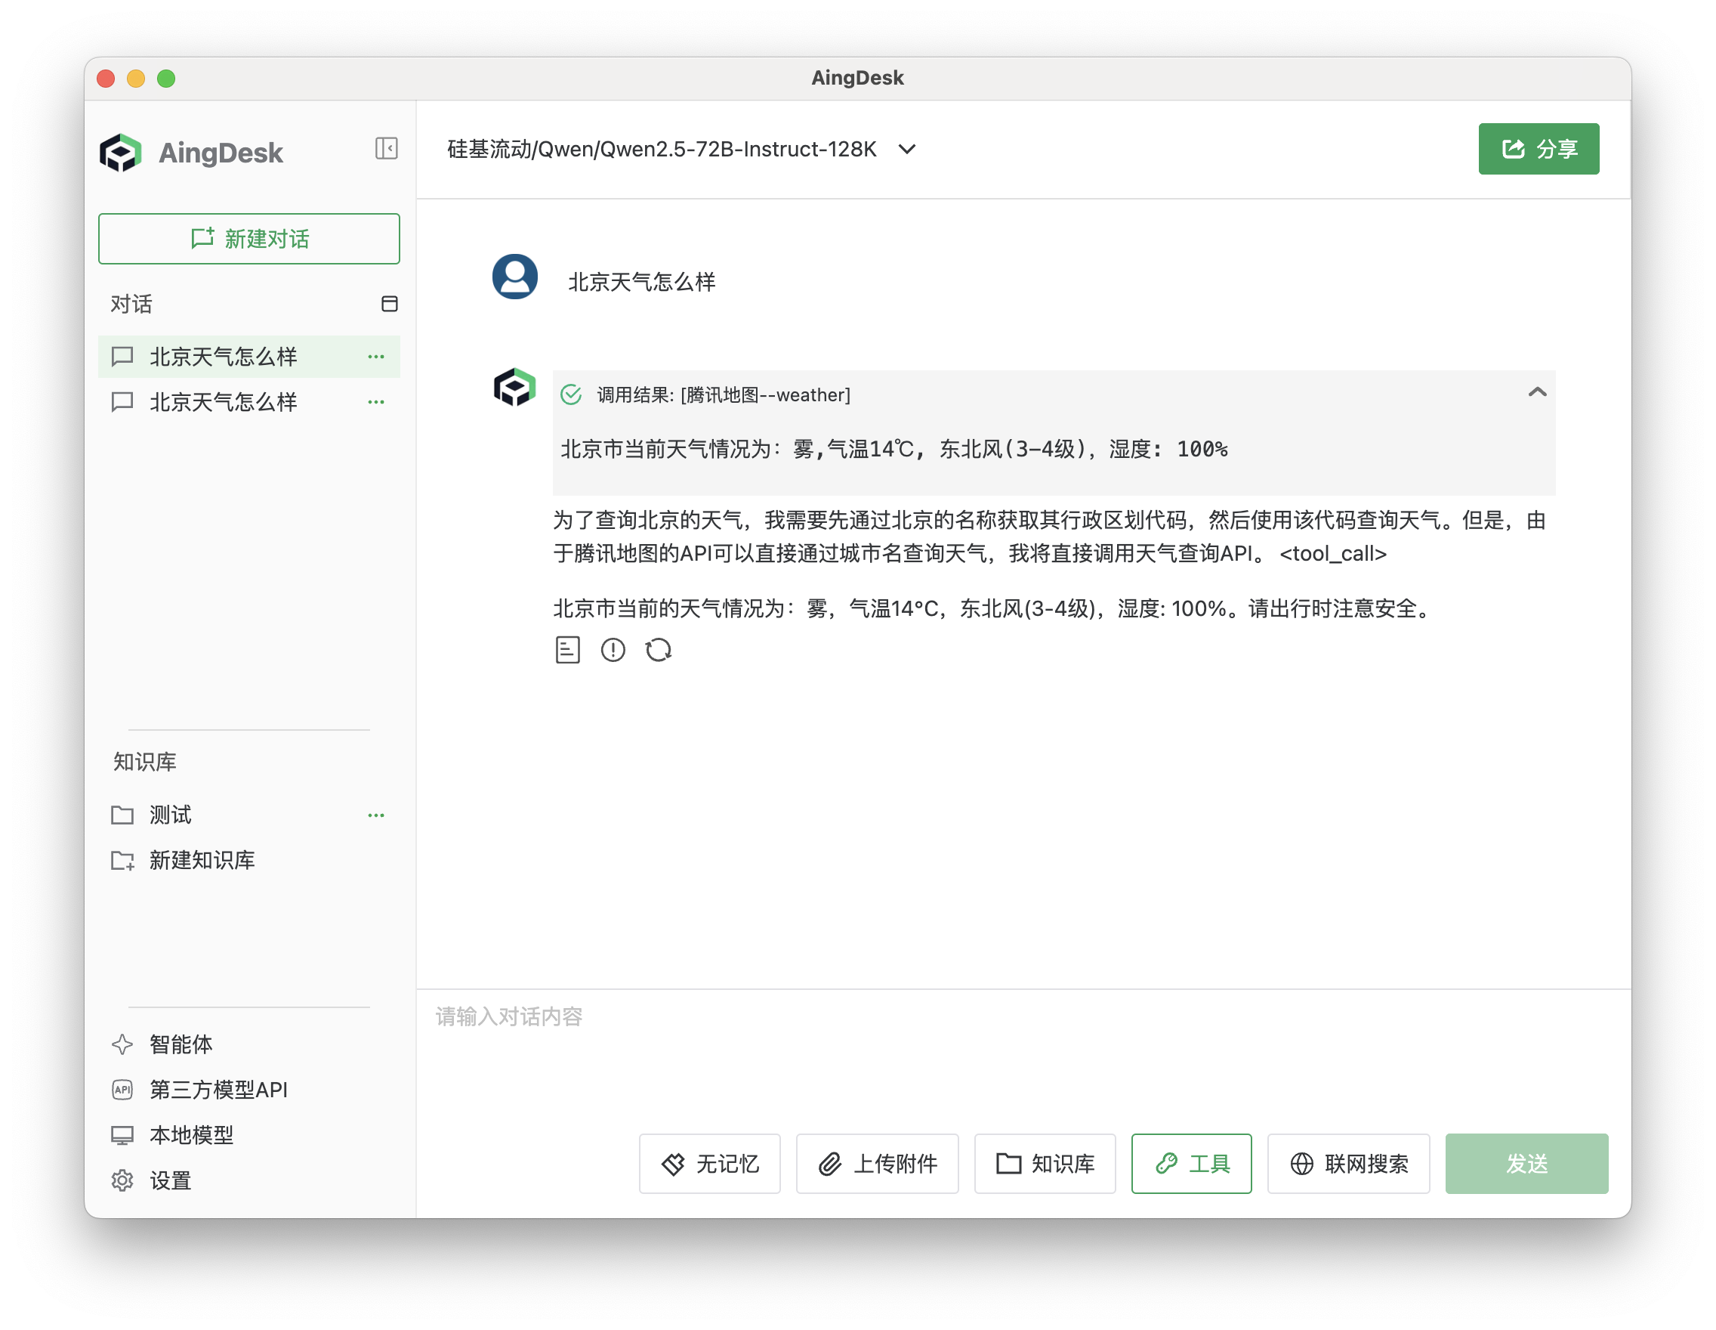Viewport: 1716px width, 1330px height.
Task: Open the copy message icon below the reply
Action: 568,650
